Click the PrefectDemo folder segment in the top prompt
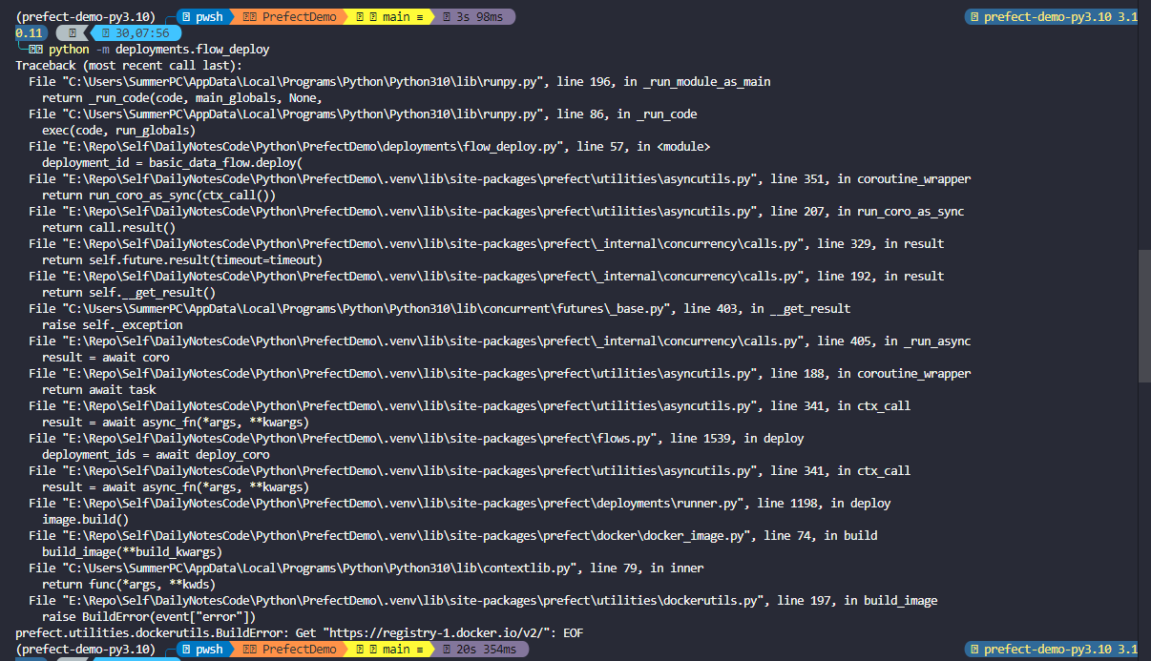Viewport: 1151px width, 661px height. coord(289,16)
